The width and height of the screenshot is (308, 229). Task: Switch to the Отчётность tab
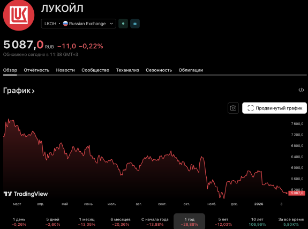(36, 70)
